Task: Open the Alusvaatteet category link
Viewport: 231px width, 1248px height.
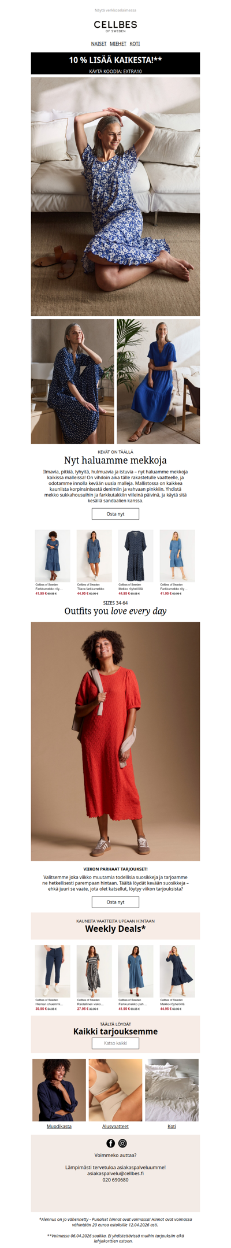Action: click(x=115, y=1126)
